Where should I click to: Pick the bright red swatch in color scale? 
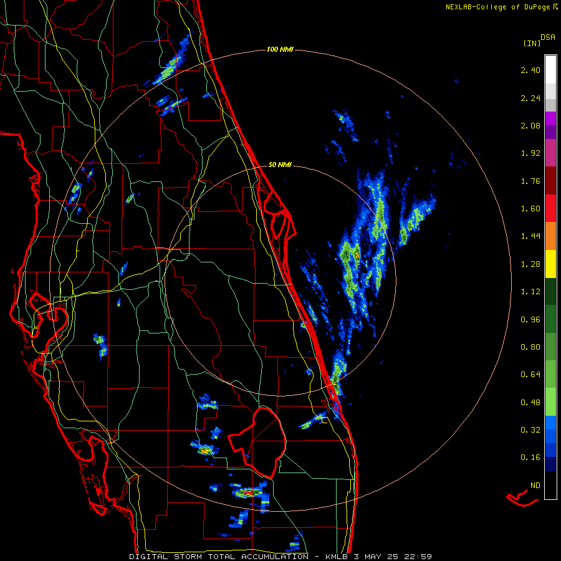550,209
